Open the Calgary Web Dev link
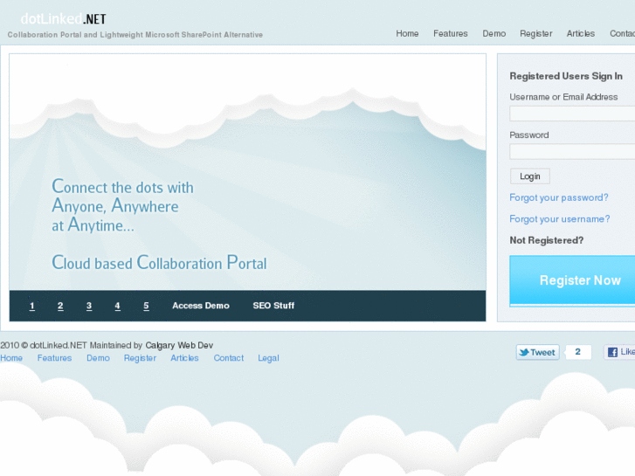Screen dimensions: 635x476 [179, 345]
